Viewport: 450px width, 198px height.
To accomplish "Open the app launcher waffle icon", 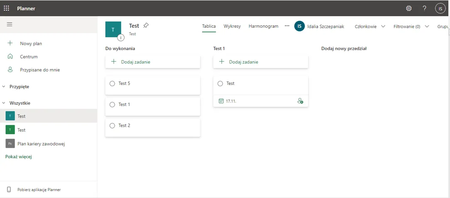I will tap(7, 8).
